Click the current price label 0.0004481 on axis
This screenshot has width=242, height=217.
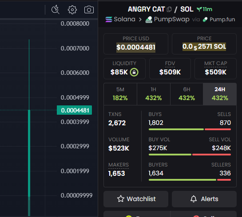click(75, 110)
